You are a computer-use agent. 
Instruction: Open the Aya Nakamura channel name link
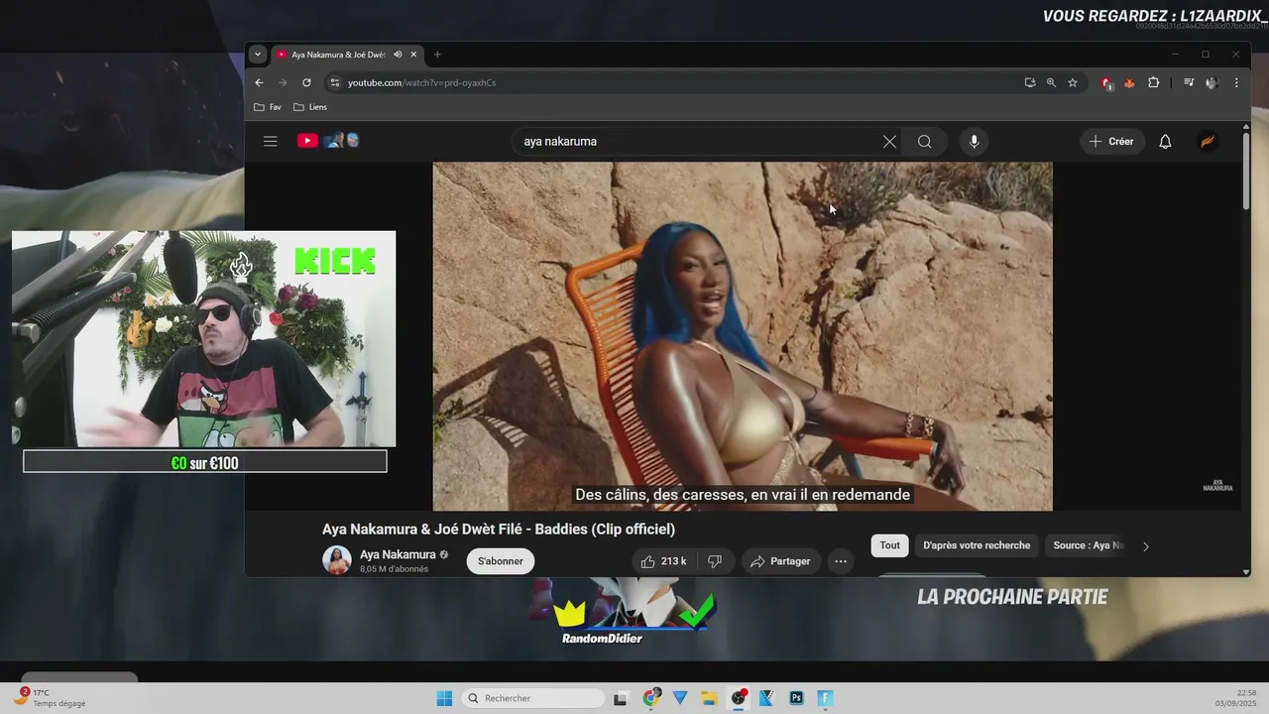pyautogui.click(x=398, y=554)
